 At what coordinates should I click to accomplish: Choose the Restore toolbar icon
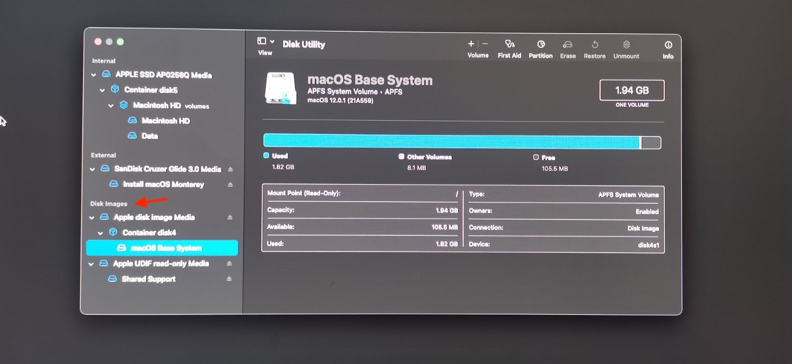(x=595, y=45)
